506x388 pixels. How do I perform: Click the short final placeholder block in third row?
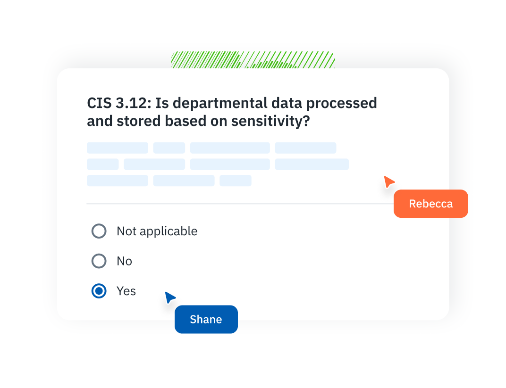(x=235, y=181)
